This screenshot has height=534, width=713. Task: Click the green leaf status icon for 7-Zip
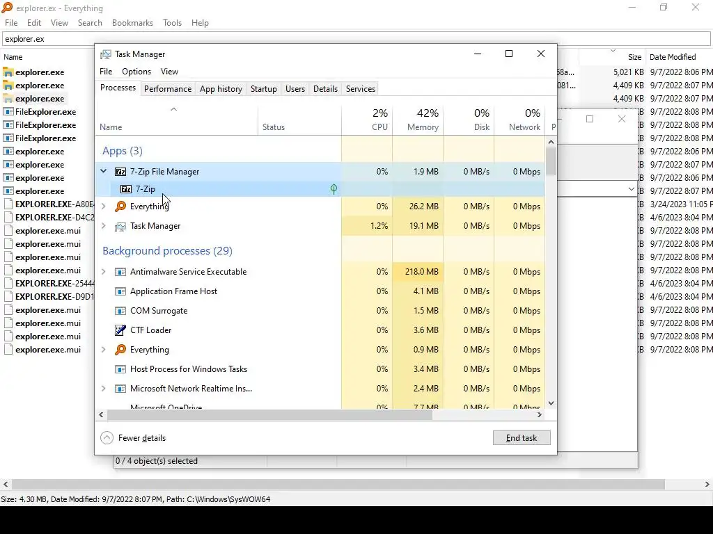(334, 189)
